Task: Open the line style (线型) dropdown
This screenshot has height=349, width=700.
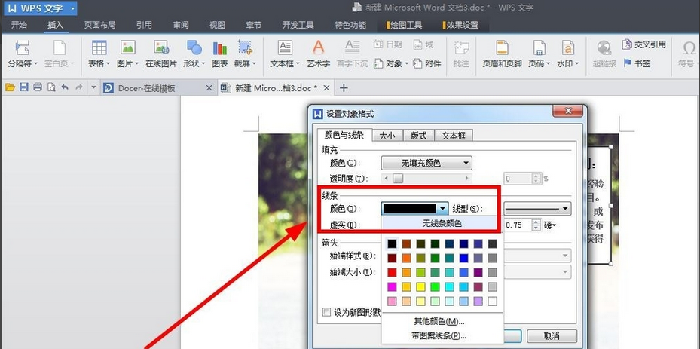Action: 536,208
